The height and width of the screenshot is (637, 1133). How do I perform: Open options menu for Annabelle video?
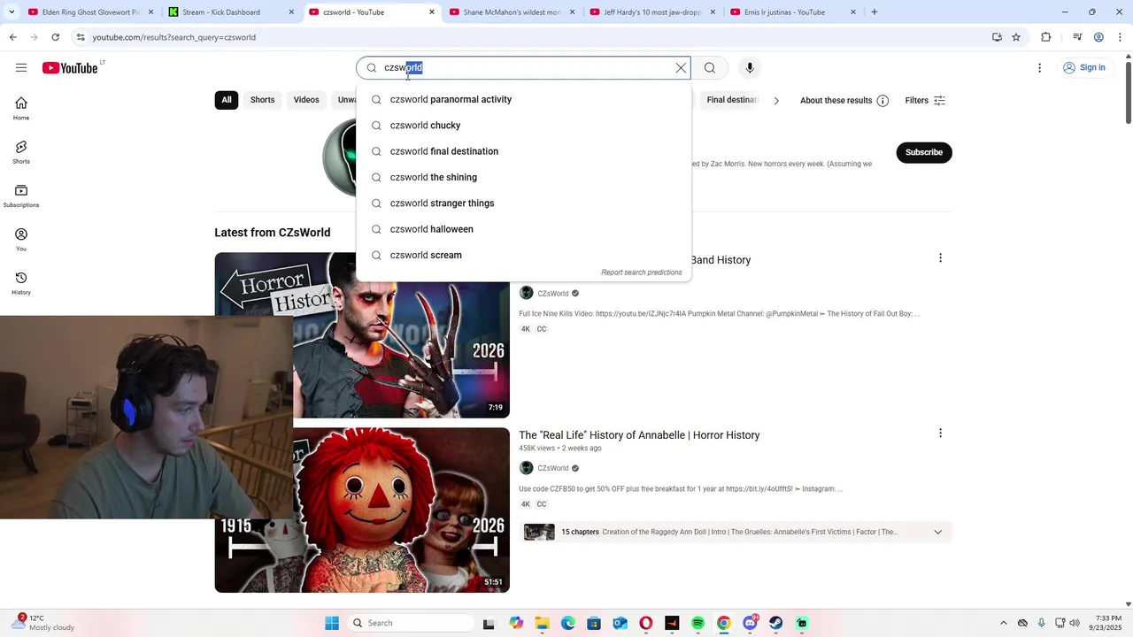tap(940, 434)
